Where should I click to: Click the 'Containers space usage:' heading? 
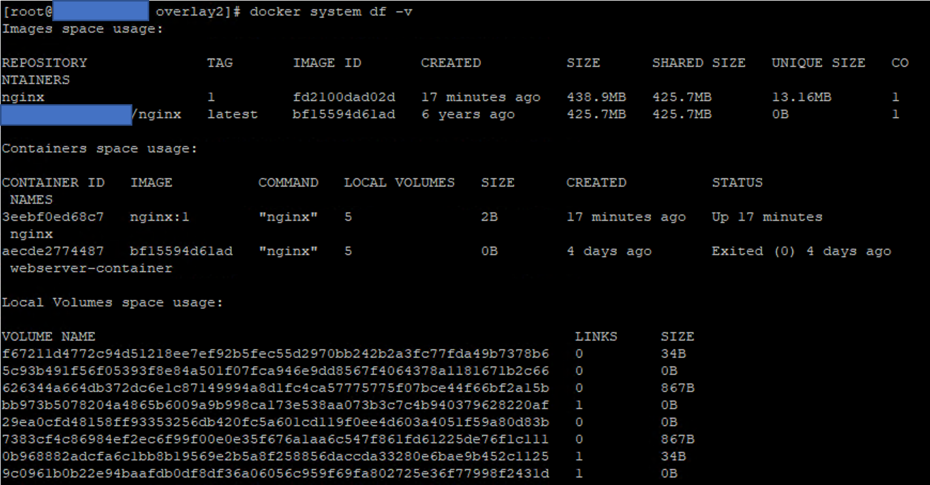pos(100,149)
